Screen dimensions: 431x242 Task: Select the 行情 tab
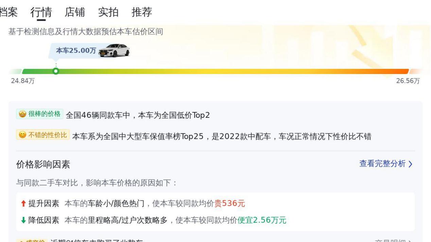click(41, 12)
